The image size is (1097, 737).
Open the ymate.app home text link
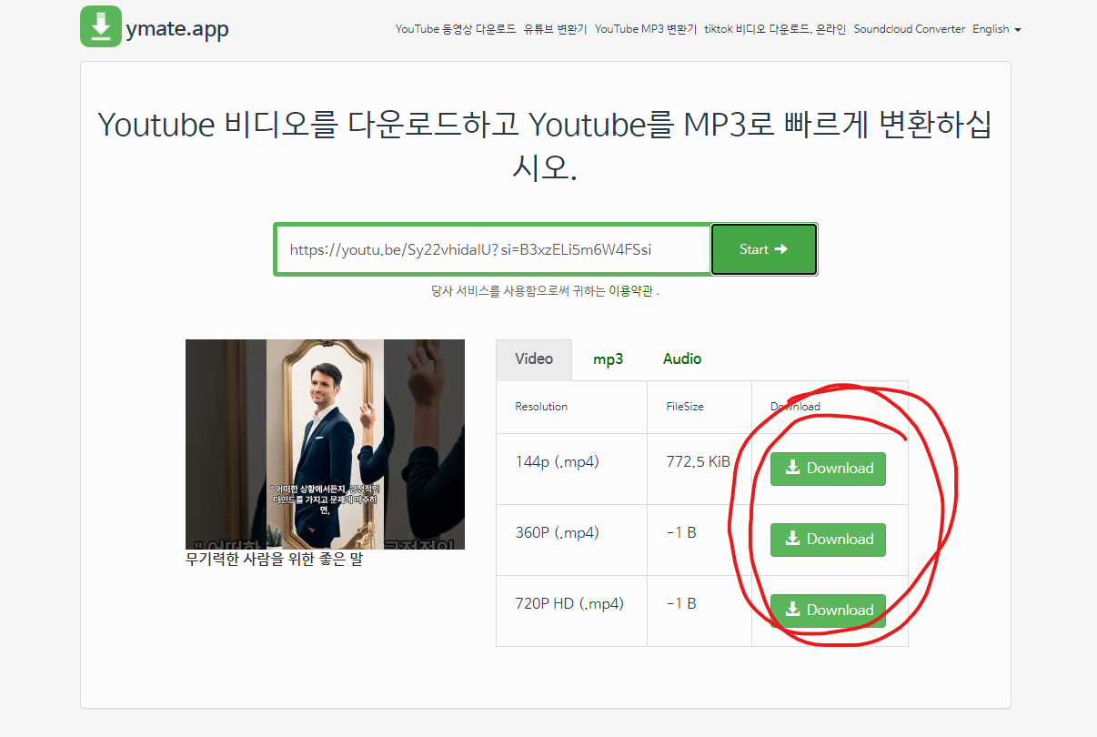pos(177,29)
